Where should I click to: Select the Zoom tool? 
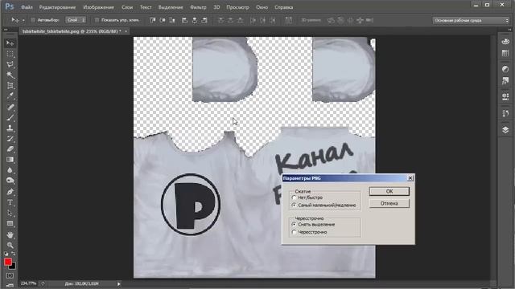coord(10,245)
